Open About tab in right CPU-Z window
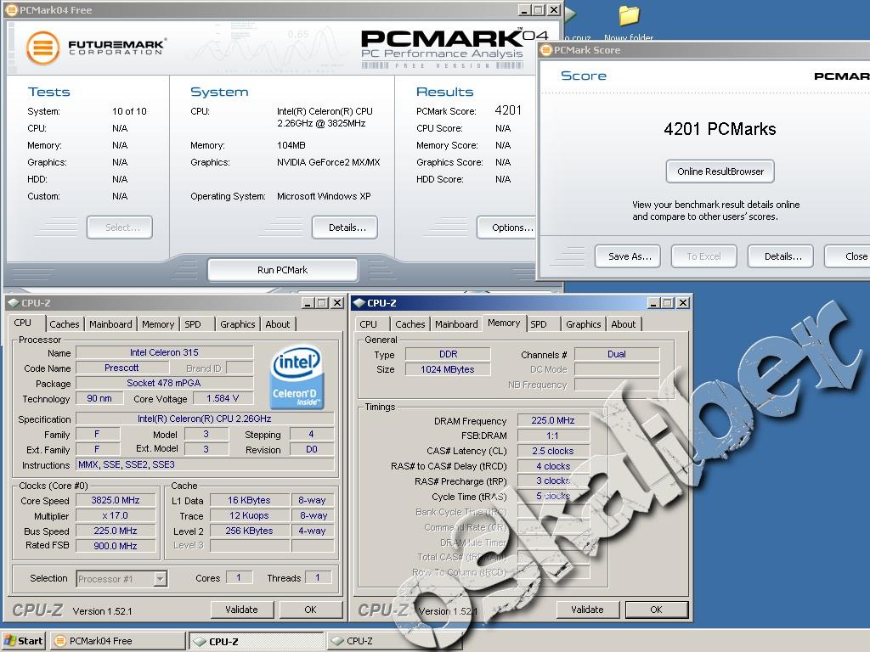Viewport: 870px width, 652px height. pos(623,324)
